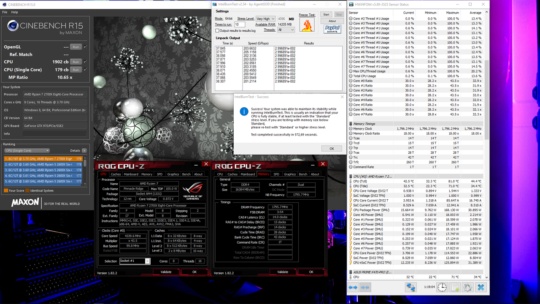Click OK in the IntelBurnTest Success dialog
540x304 pixels.
coord(332,149)
